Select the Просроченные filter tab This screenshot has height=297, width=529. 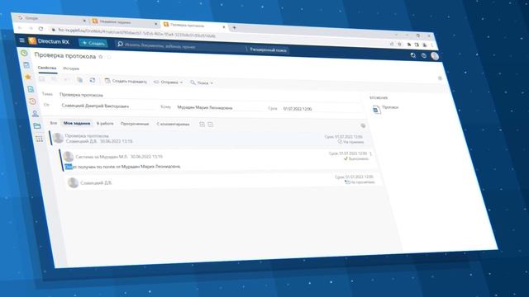point(135,124)
